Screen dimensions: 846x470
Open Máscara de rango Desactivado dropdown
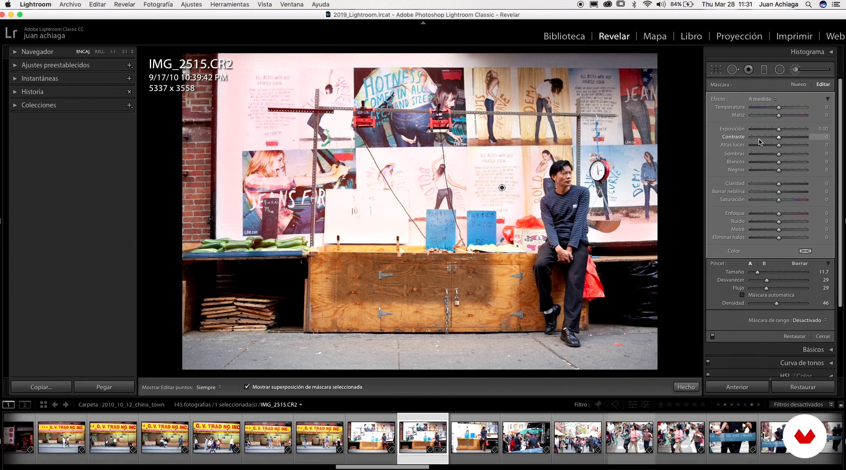point(810,320)
